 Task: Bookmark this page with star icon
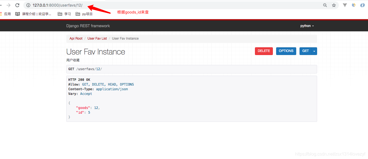tap(334, 5)
